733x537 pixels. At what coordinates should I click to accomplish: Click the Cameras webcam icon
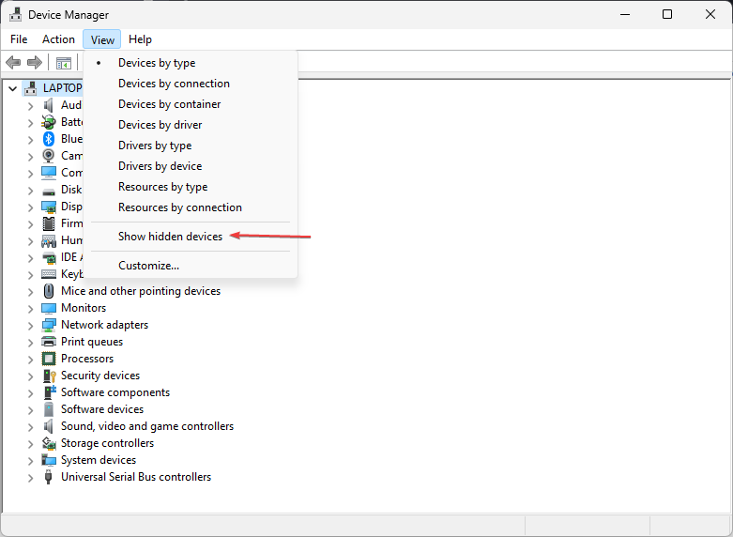tap(49, 156)
